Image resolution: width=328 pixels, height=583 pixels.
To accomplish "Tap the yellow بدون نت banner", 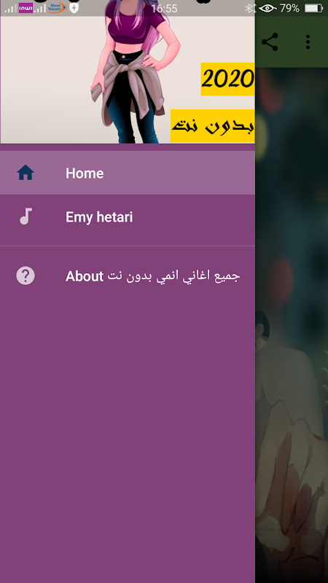I will coord(213,126).
